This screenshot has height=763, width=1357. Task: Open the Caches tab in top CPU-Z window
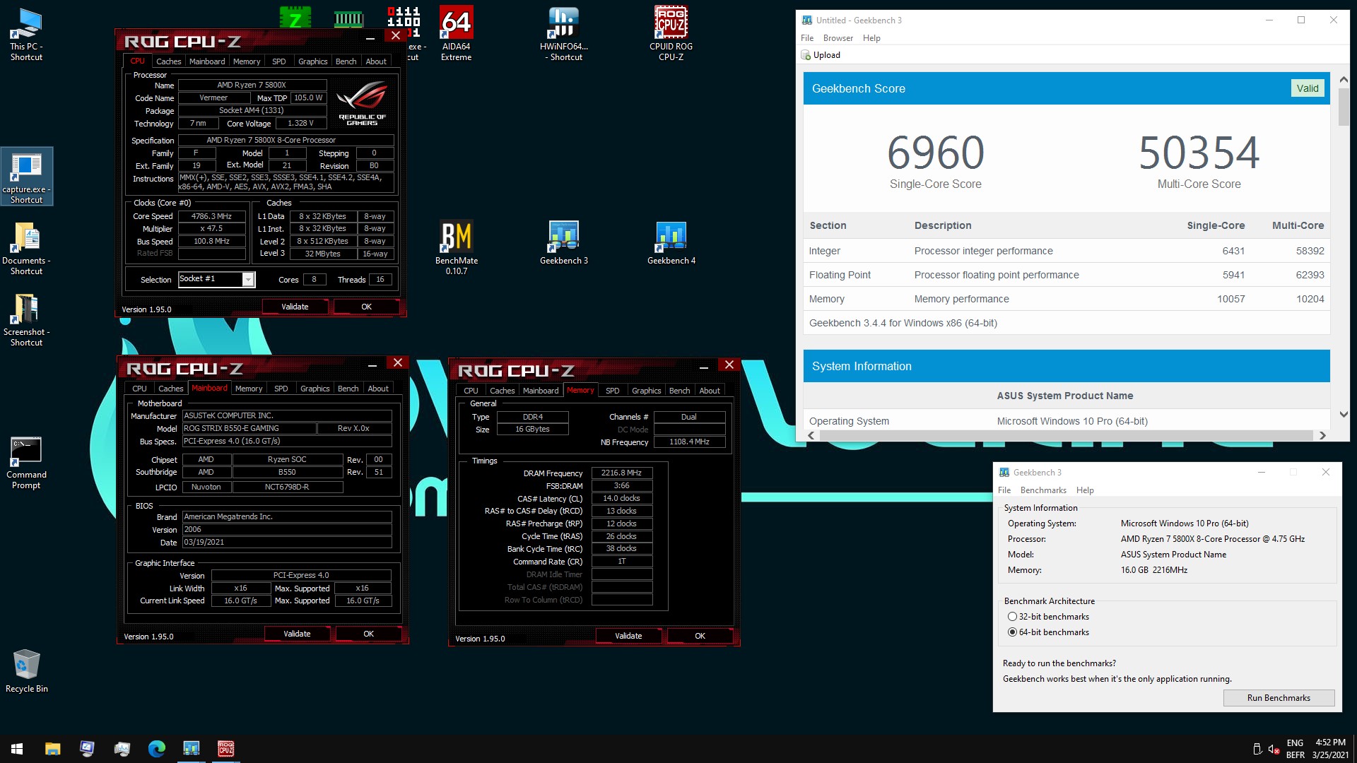tap(168, 61)
